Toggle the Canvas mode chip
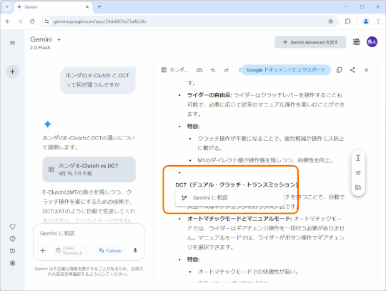This screenshot has width=386, height=291. 110,251
